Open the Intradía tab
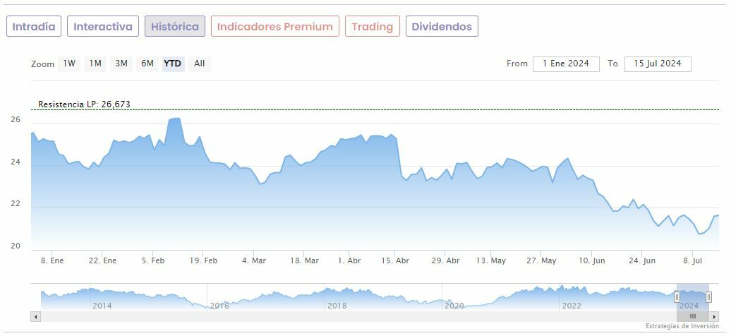The height and width of the screenshot is (336, 731). (x=34, y=27)
